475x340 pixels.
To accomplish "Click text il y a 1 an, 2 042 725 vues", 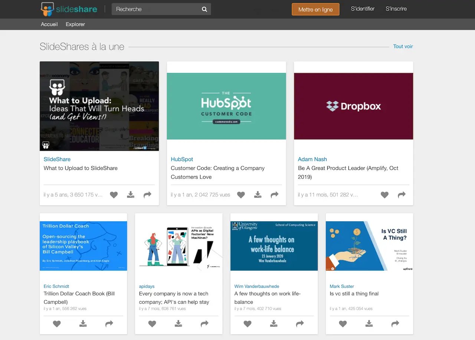I will 200,195.
